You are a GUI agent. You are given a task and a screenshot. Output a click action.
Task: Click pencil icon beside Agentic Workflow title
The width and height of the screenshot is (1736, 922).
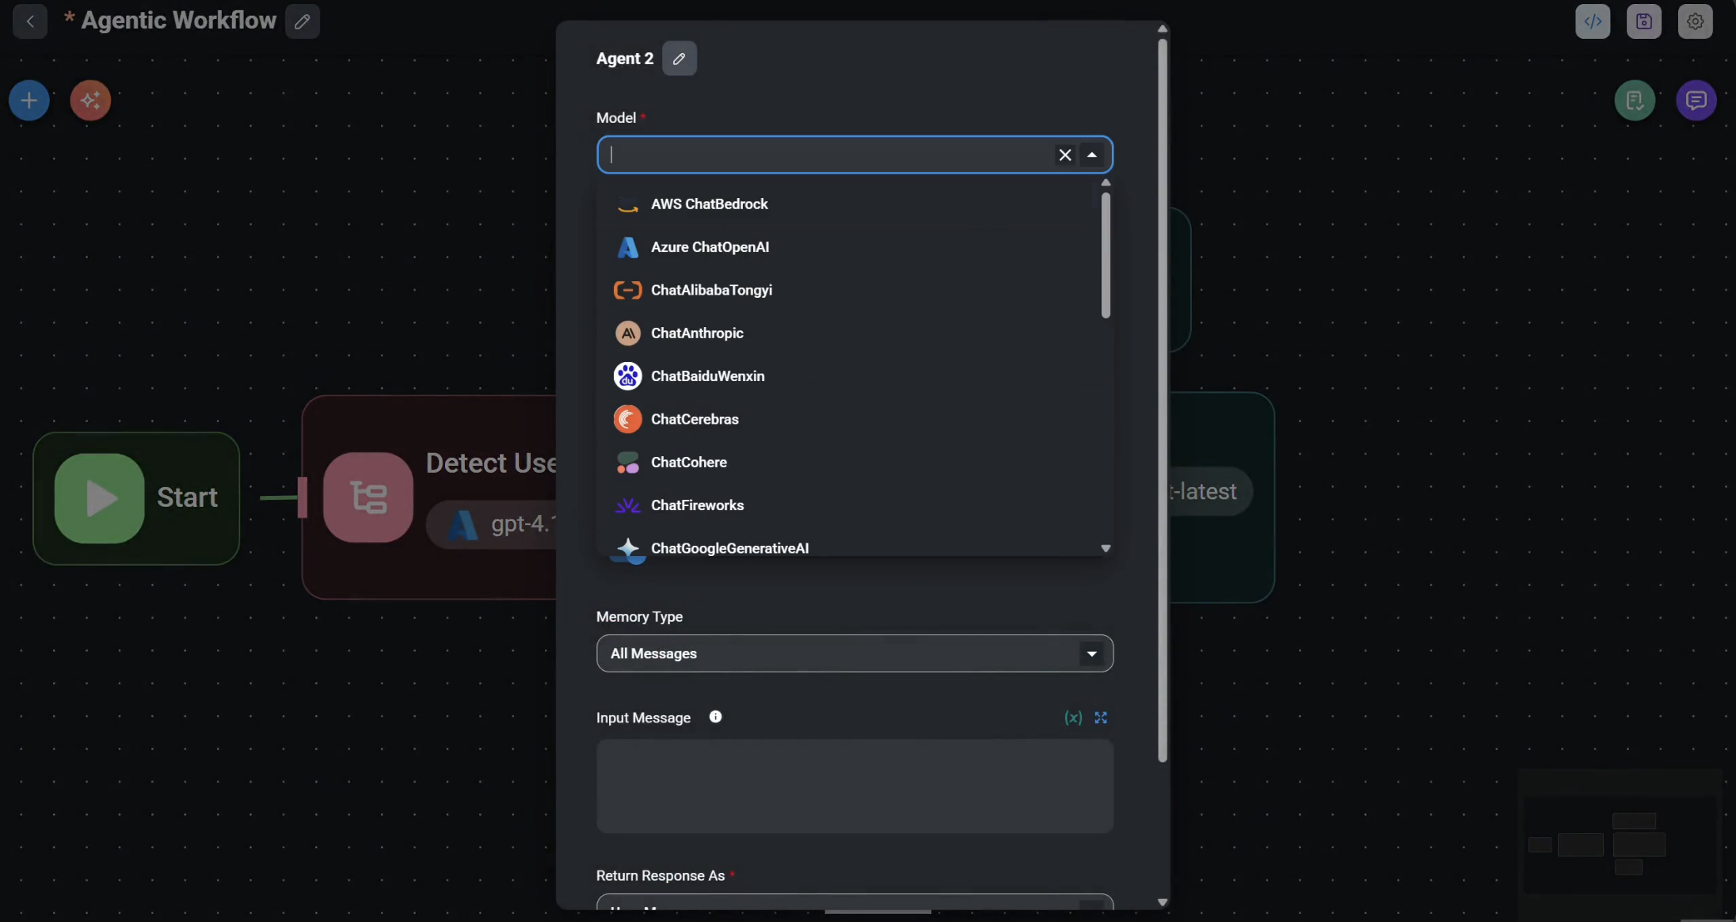tap(303, 21)
